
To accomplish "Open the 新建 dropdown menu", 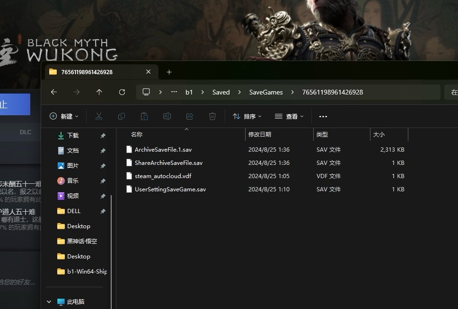I will (64, 116).
